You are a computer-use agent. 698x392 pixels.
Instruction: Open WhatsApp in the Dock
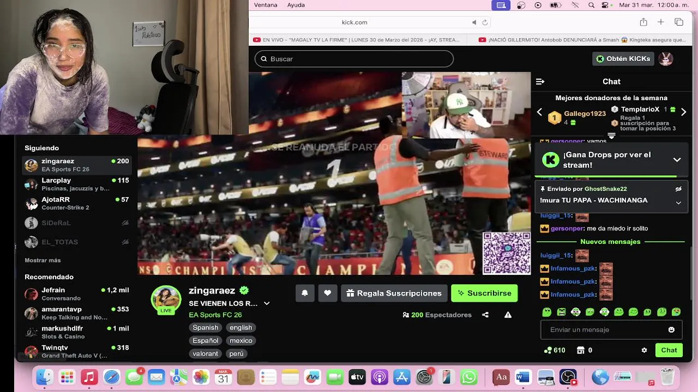click(469, 377)
